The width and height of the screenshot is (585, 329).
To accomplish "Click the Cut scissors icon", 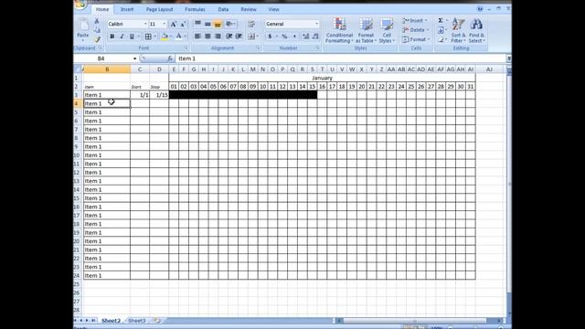I will (x=97, y=21).
